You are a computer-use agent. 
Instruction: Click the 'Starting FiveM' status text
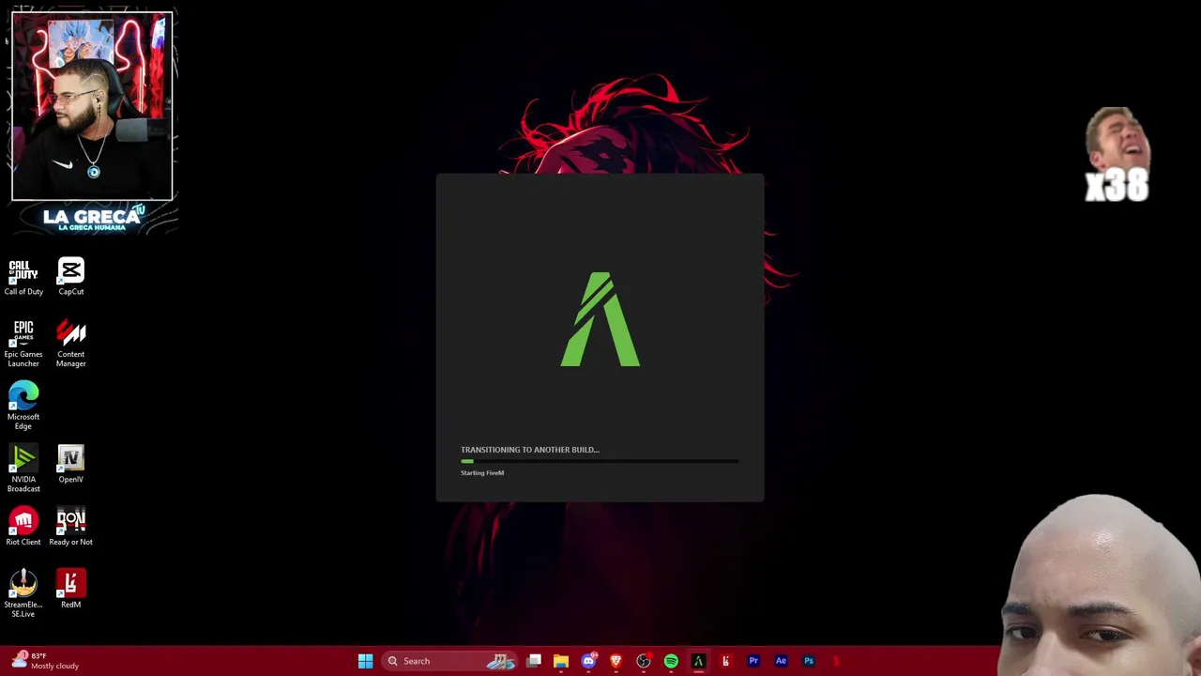(482, 473)
